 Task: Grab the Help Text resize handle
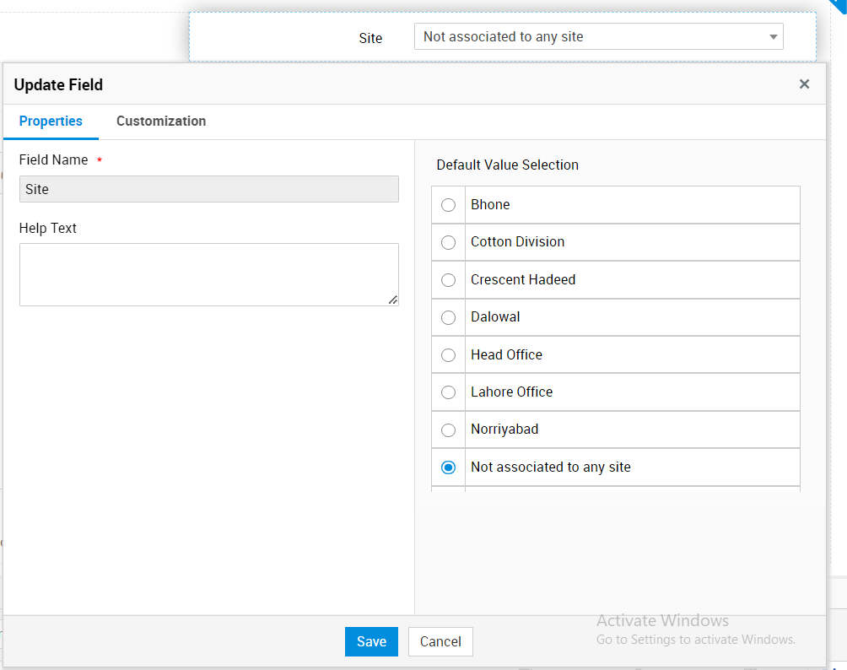click(x=393, y=300)
